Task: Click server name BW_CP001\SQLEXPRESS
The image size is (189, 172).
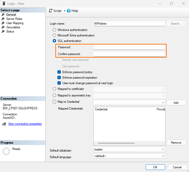Action: point(20,108)
